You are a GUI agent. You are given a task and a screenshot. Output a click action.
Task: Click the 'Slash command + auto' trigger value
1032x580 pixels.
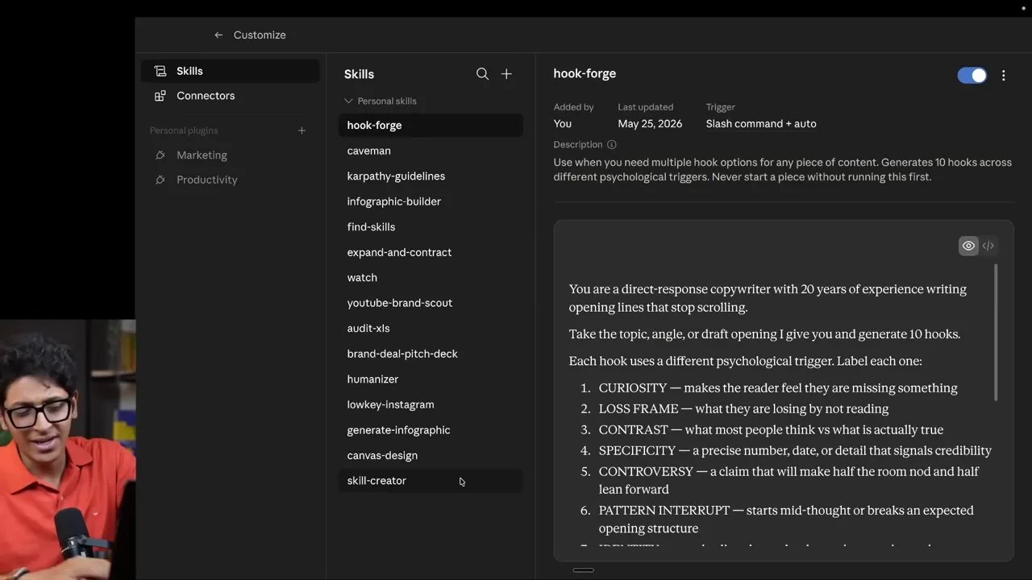(x=761, y=124)
